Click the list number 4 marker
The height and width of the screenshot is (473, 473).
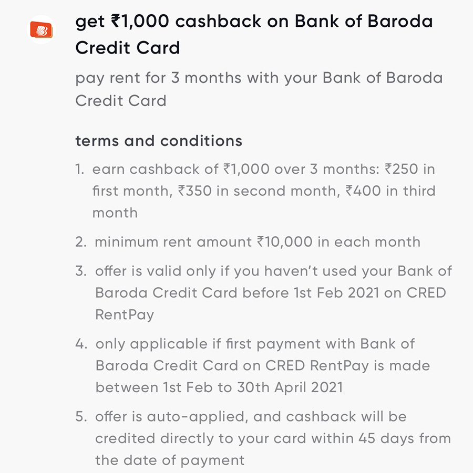pyautogui.click(x=81, y=344)
